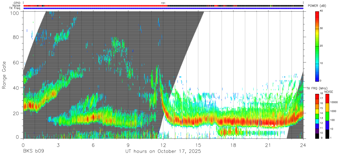
Task: Click the 15 label on UT hours axis
Action: [198, 145]
